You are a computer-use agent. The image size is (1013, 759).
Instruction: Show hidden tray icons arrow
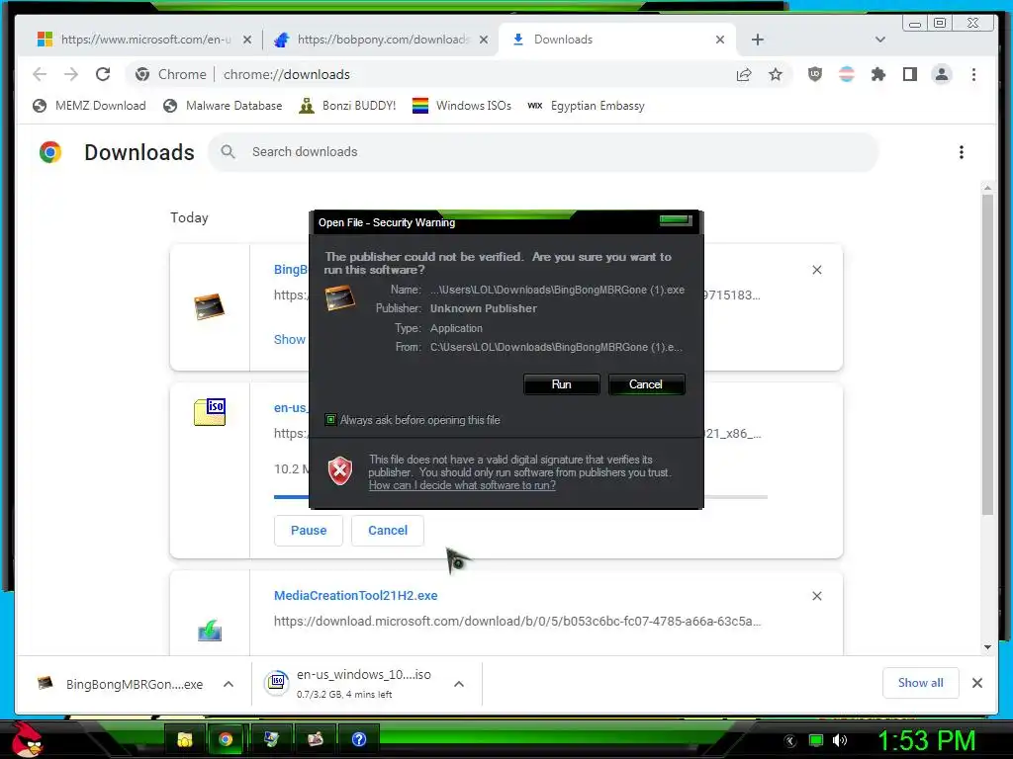tap(789, 741)
